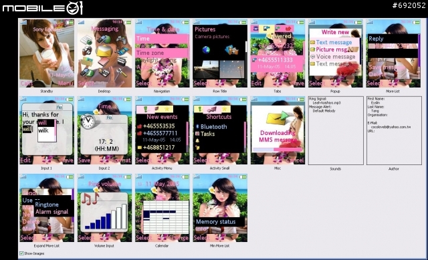Click the Mobile01 logo

pyautogui.click(x=42, y=7)
